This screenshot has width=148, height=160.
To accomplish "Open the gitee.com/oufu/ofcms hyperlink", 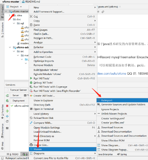I will (x=112, y=73).
